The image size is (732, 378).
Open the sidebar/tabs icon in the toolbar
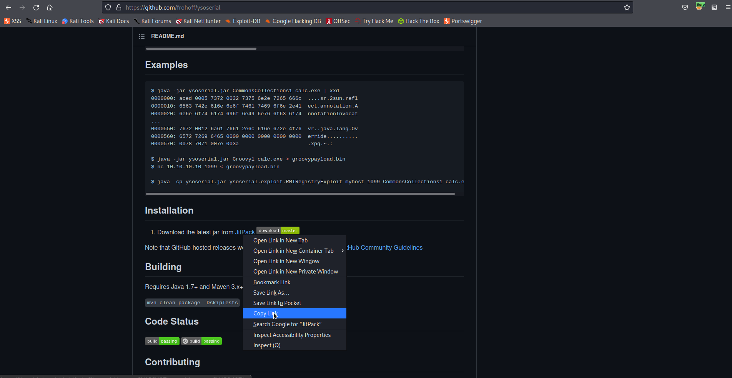[714, 7]
